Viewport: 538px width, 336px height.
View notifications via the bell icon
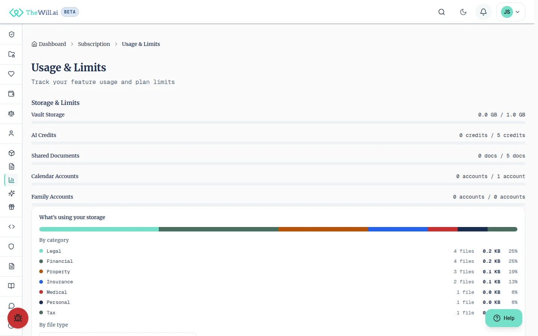point(483,12)
